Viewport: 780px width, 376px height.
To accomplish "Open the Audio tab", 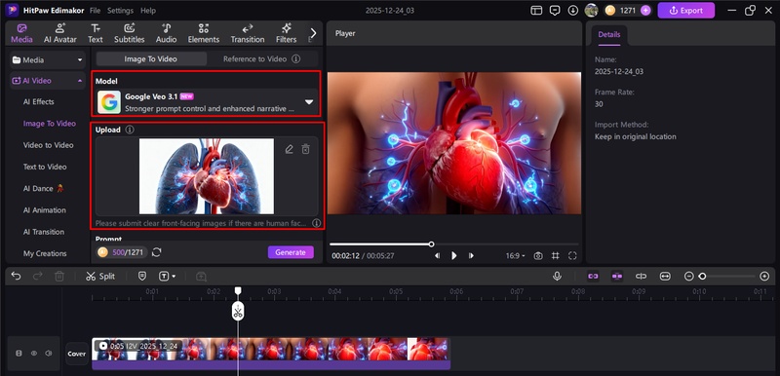I will pyautogui.click(x=166, y=33).
